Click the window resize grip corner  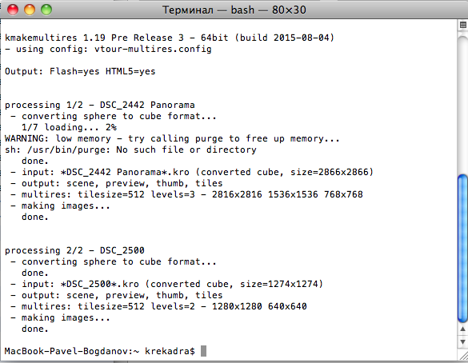(463, 355)
